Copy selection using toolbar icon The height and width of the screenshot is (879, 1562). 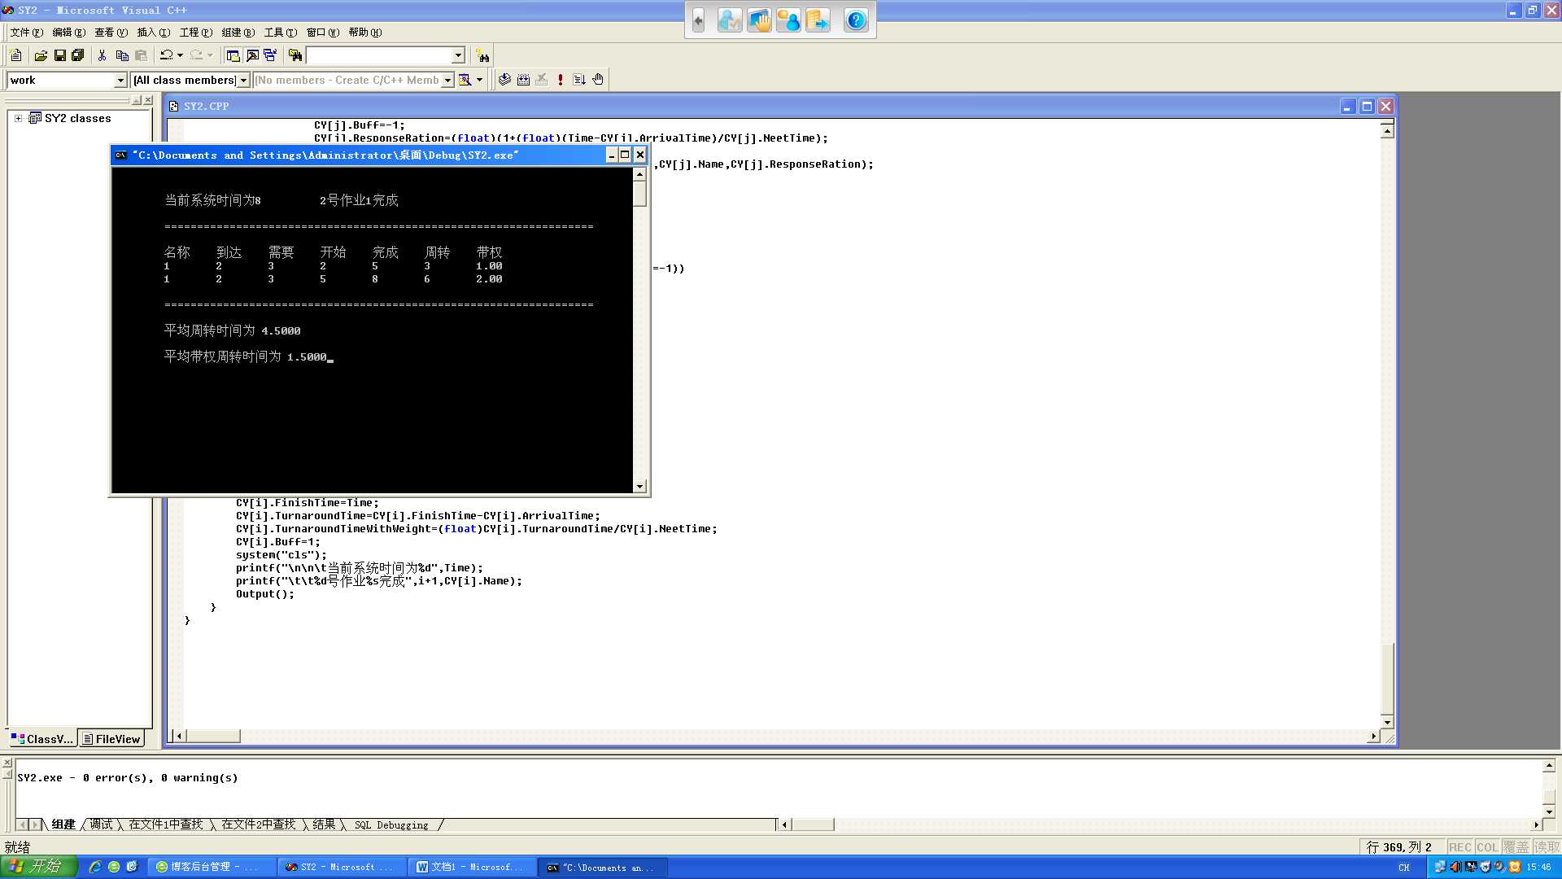tap(122, 55)
